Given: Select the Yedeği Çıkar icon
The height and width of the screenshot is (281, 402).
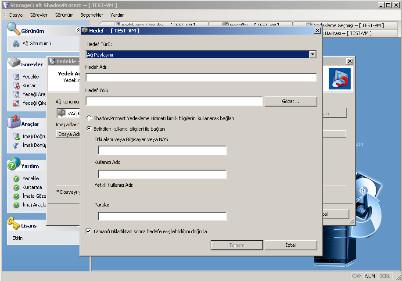Looking at the screenshot, I should tap(16, 103).
